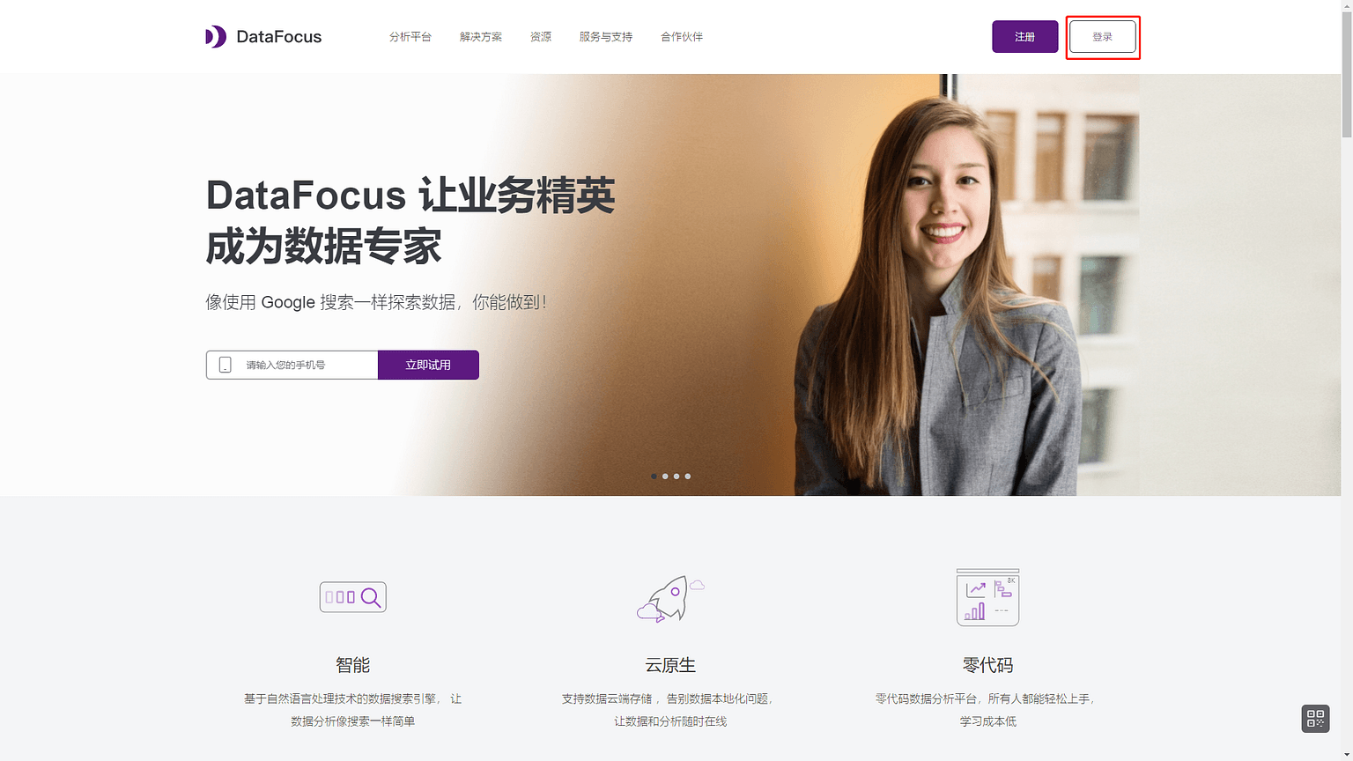Screen dimensions: 1353x761
Task: Click the phone icon in input field
Action: [225, 365]
